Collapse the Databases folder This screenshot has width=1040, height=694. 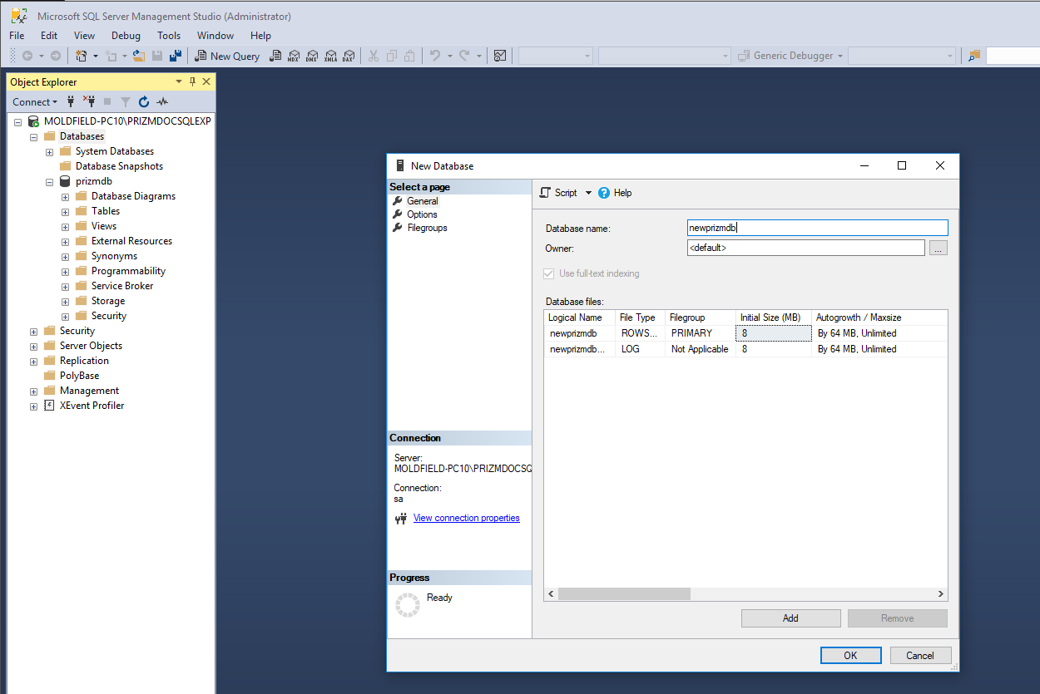click(34, 136)
